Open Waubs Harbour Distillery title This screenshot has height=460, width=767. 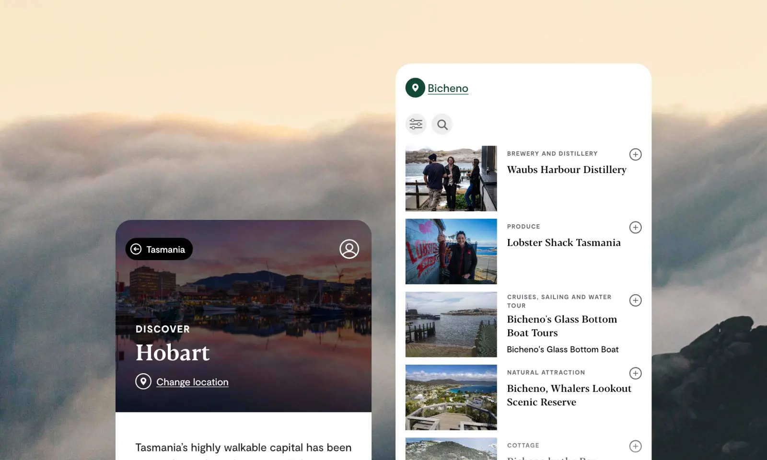(x=567, y=170)
